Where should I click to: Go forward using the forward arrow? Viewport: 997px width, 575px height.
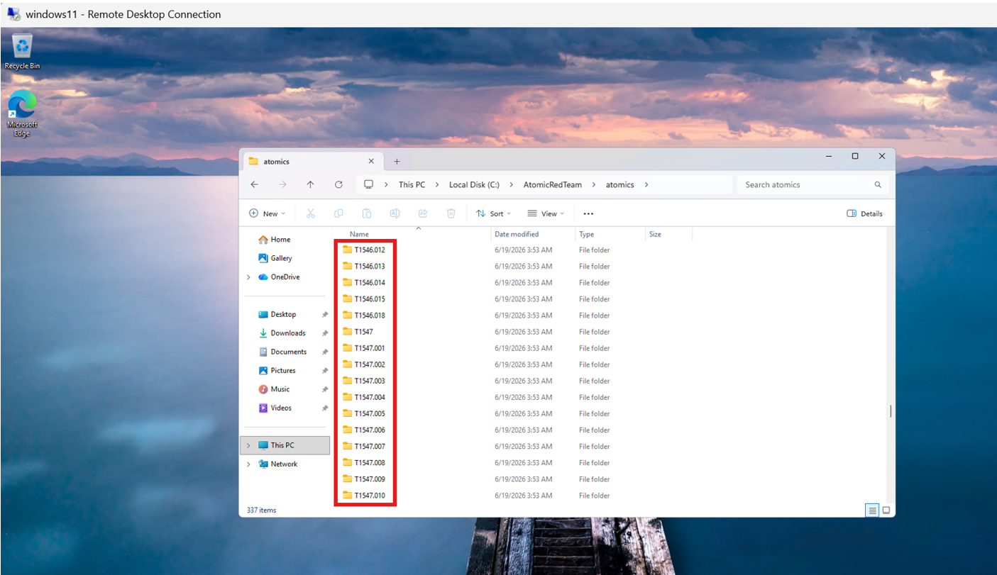tap(282, 184)
